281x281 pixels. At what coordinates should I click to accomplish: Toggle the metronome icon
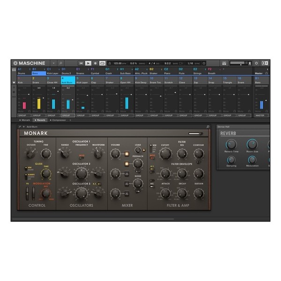click(x=110, y=63)
